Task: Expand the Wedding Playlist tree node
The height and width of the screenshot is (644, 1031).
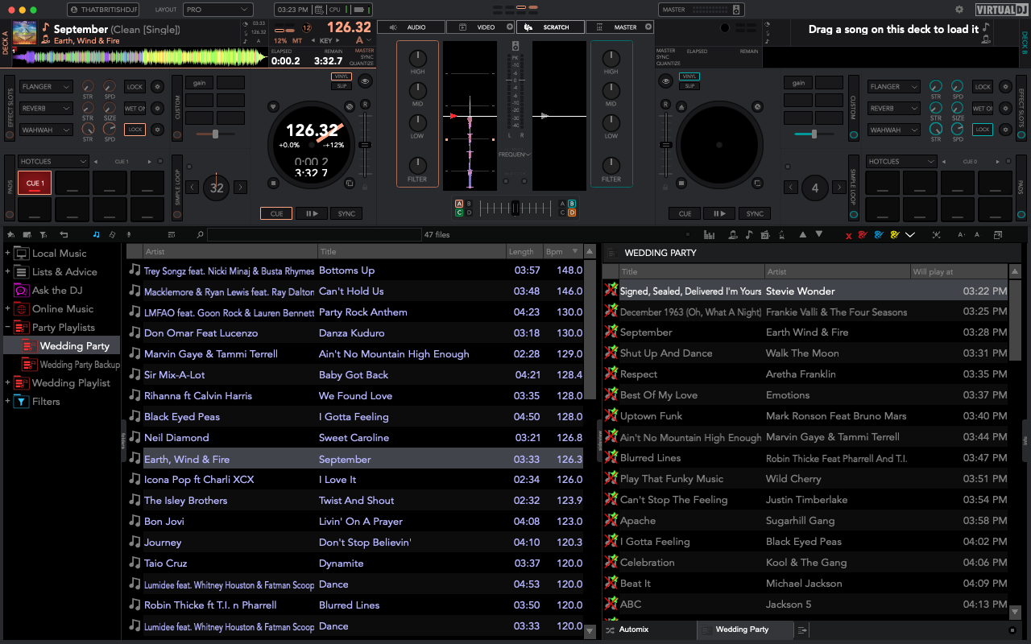Action: (x=7, y=383)
